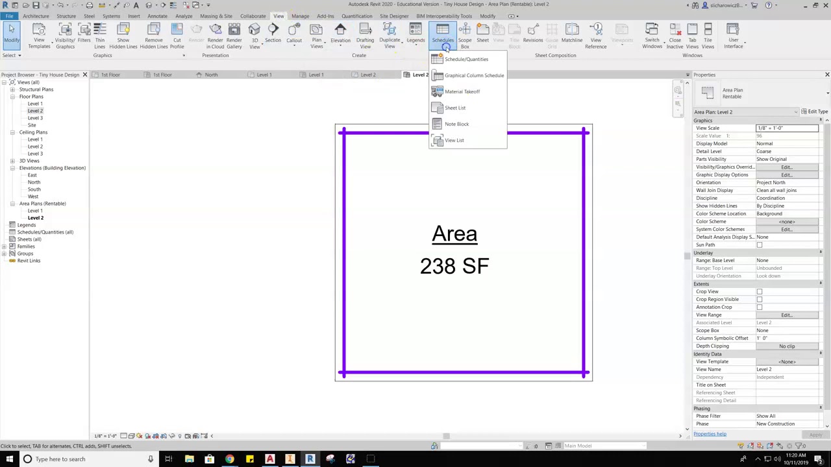Open Google Chrome from taskbar
This screenshot has height=467, width=831.
(x=229, y=459)
